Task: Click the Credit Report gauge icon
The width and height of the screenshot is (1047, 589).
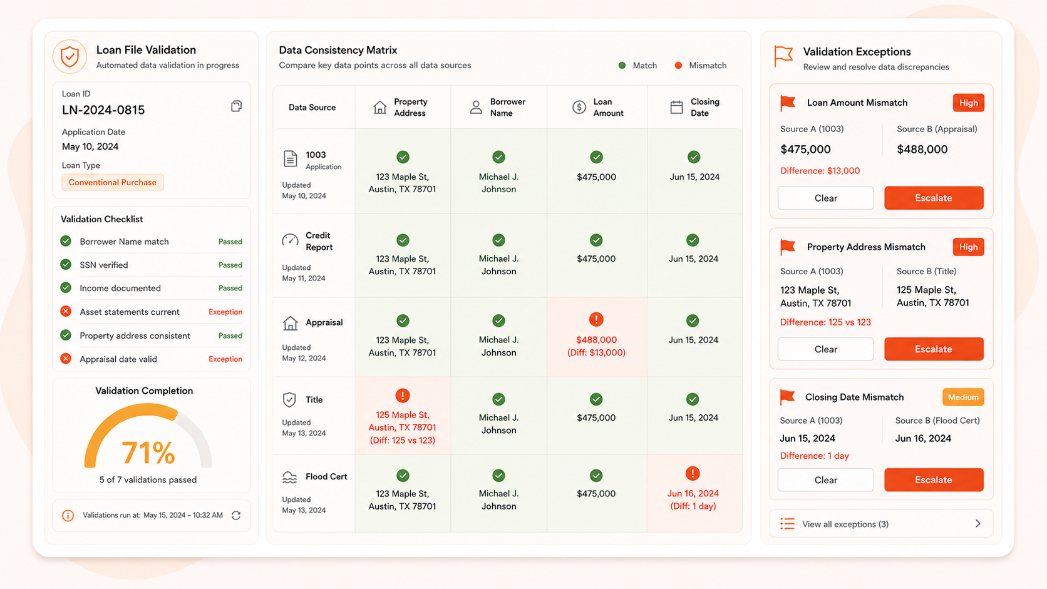Action: (290, 240)
